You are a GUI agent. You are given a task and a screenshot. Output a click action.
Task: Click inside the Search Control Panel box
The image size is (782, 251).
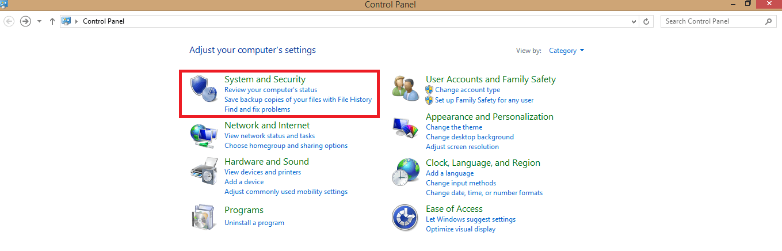coord(714,21)
